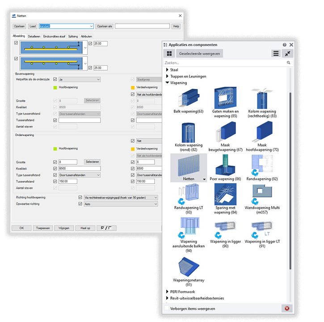Toggle Opwaartse richting checkbox
Screen dimensions: 324x322
tap(80, 204)
